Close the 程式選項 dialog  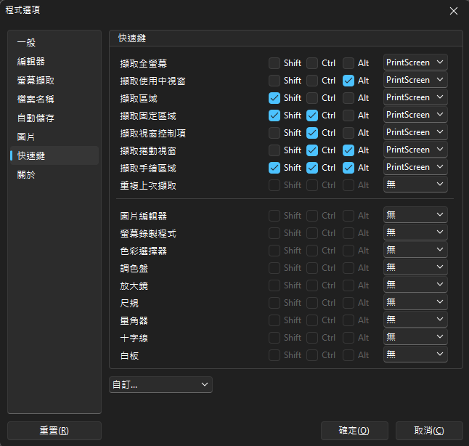[454, 11]
